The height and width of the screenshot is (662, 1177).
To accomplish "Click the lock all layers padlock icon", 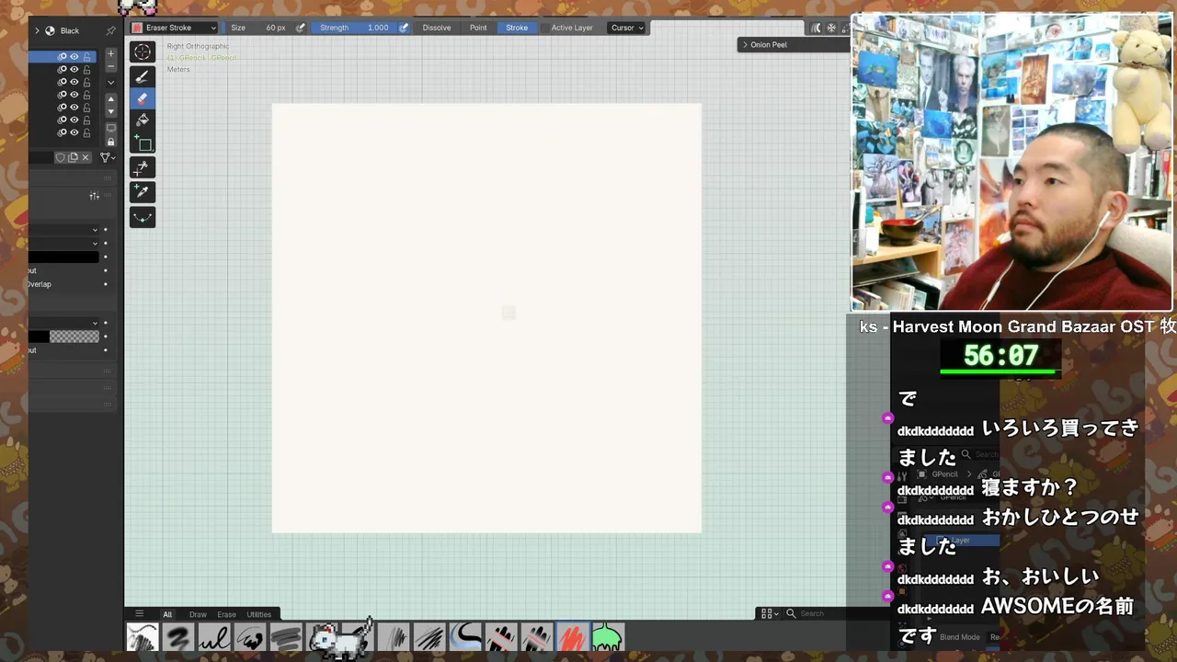I will 111,142.
